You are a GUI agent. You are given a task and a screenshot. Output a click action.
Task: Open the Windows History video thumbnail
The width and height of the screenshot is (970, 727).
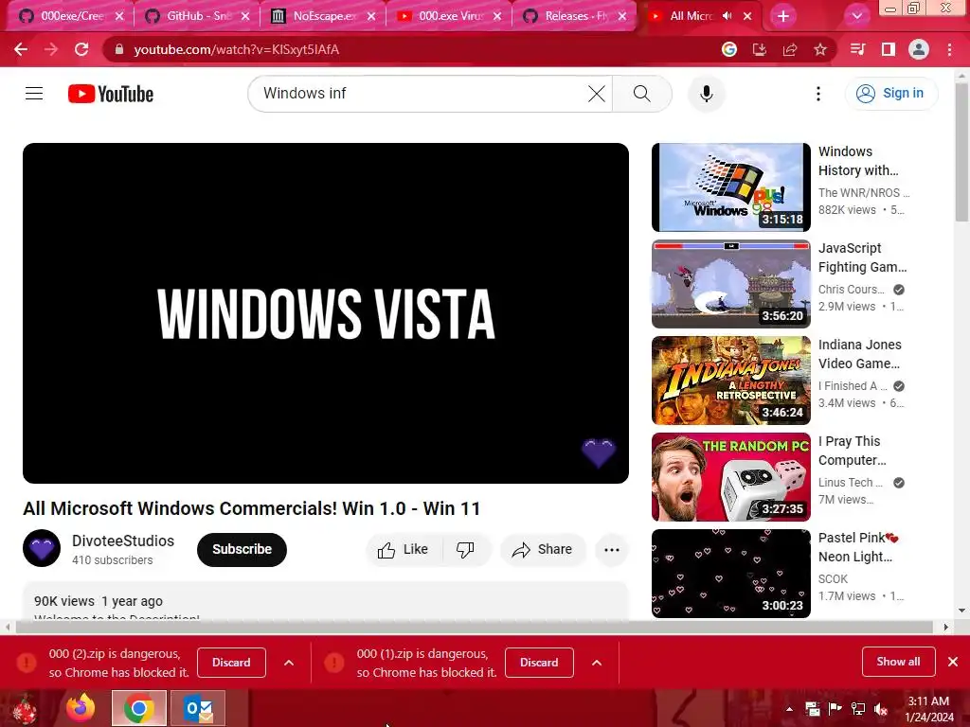click(730, 187)
